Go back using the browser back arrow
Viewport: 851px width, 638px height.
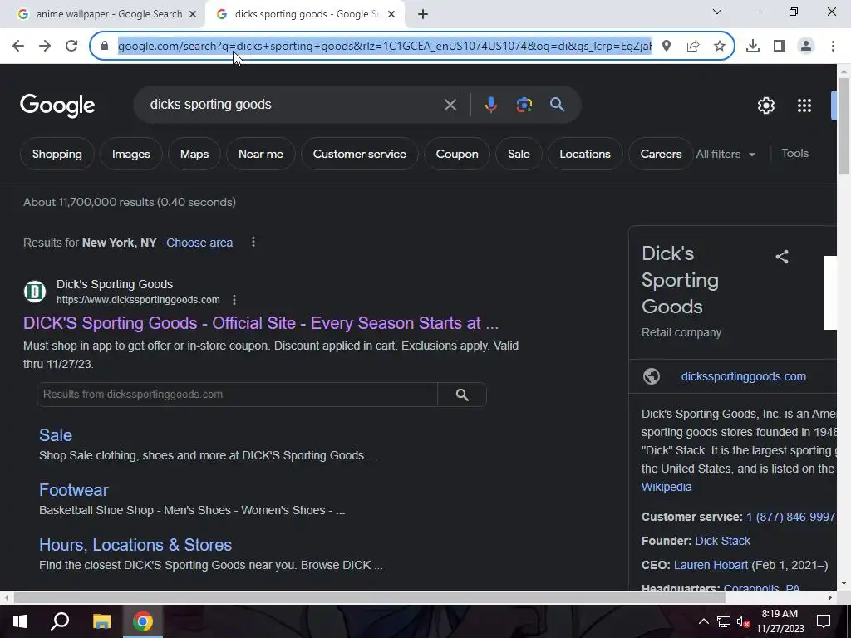18,47
